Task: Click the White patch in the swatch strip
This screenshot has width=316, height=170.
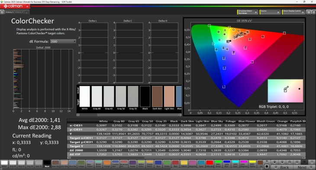Action: tap(85, 97)
